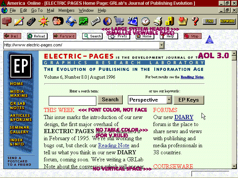Click the newspaper News icon
The width and height of the screenshot is (238, 178).
pyautogui.click(x=95, y=21)
